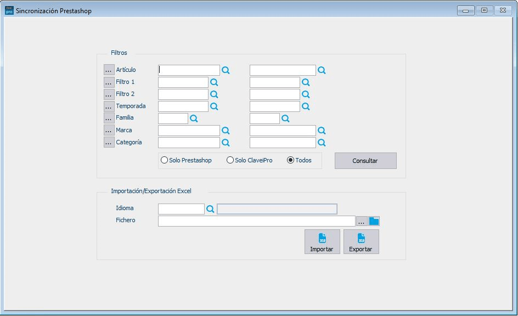Select the Solo Prestashop radio option
The width and height of the screenshot is (518, 316).
[186, 161]
